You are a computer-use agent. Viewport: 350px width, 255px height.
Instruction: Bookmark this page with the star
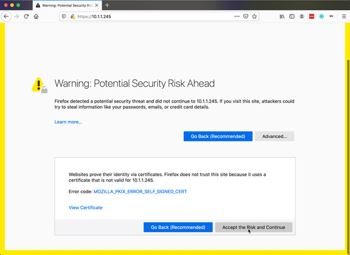254,16
